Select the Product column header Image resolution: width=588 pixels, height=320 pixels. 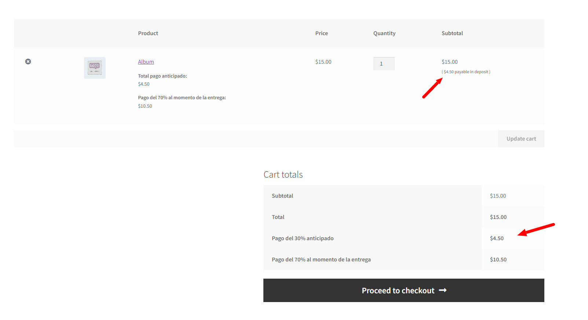pyautogui.click(x=148, y=33)
